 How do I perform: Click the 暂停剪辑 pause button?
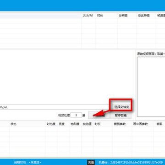click(121, 115)
